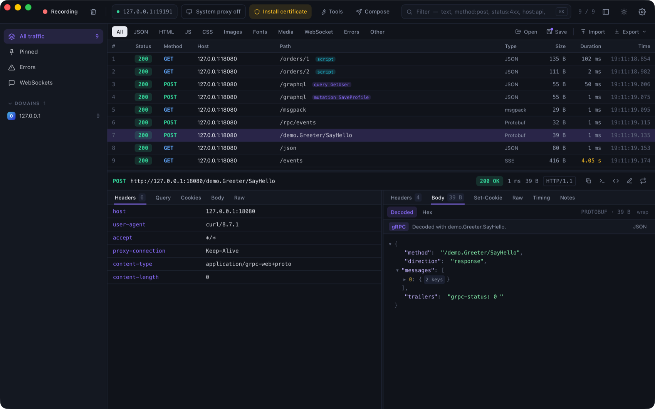The height and width of the screenshot is (409, 655).
Task: Open the Set-Cookie response tab
Action: 488,198
